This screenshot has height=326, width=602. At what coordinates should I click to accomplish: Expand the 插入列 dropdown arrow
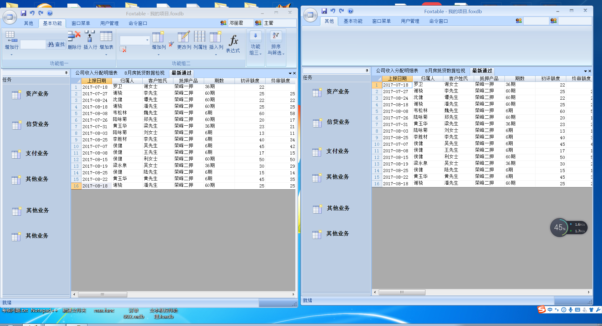coord(216,55)
